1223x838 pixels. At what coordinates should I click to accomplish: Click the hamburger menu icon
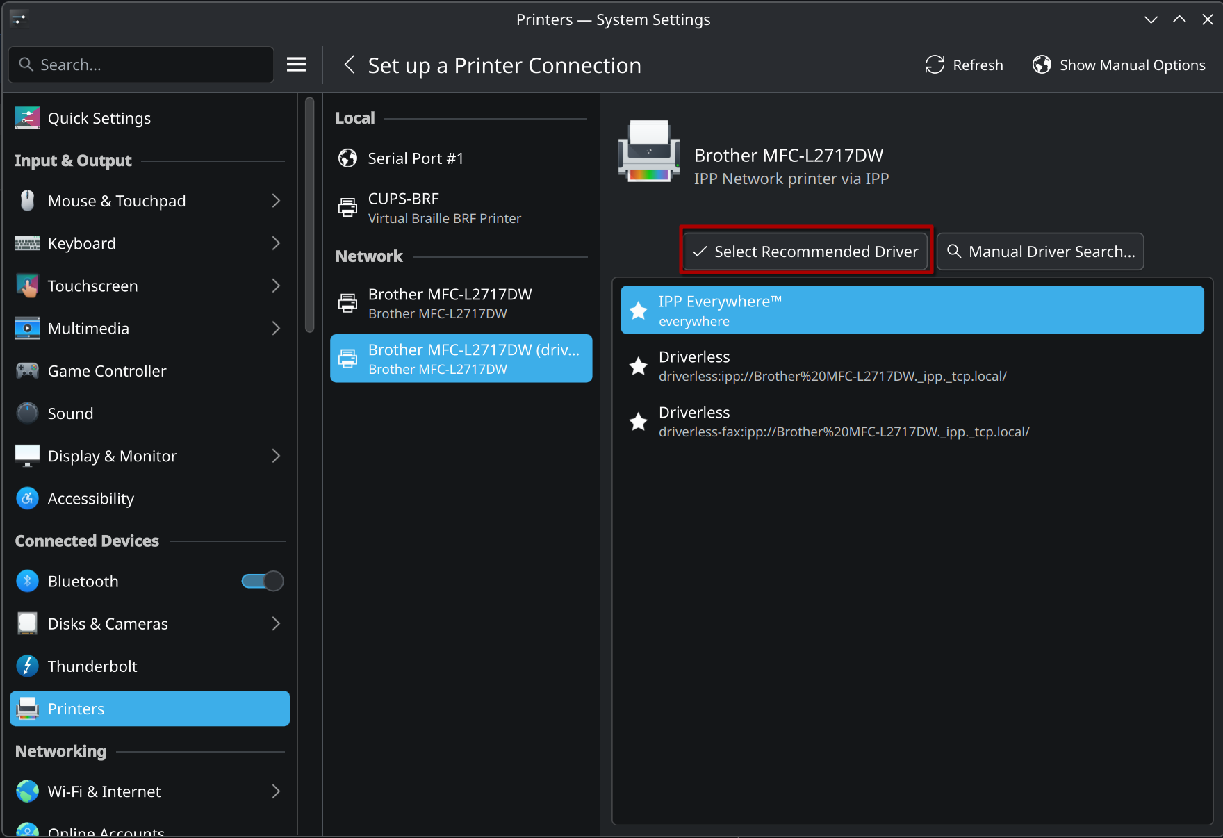[297, 65]
